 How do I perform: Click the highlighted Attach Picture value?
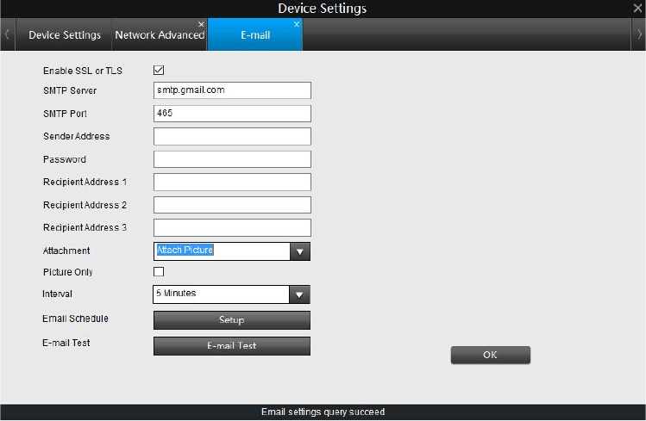click(x=185, y=250)
